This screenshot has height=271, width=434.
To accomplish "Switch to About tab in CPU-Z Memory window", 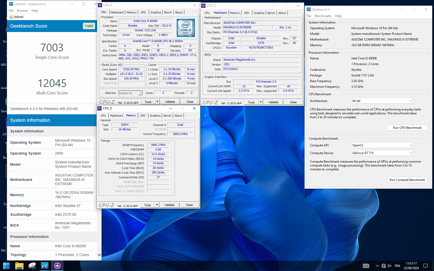I will pyautogui.click(x=178, y=116).
